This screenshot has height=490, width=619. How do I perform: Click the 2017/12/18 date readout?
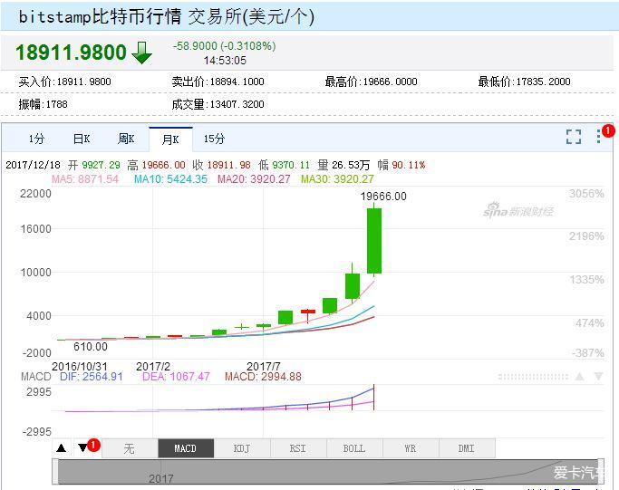(34, 165)
